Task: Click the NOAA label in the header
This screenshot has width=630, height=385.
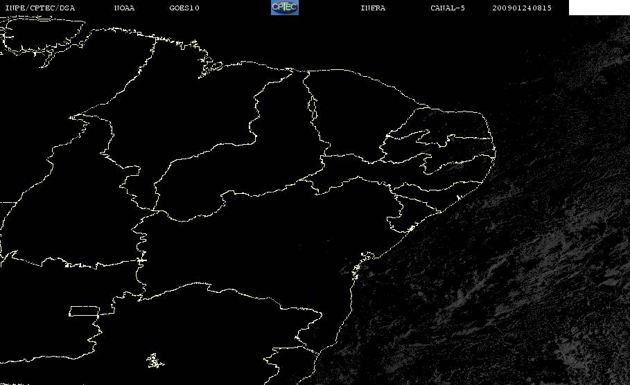Action: 124,8
